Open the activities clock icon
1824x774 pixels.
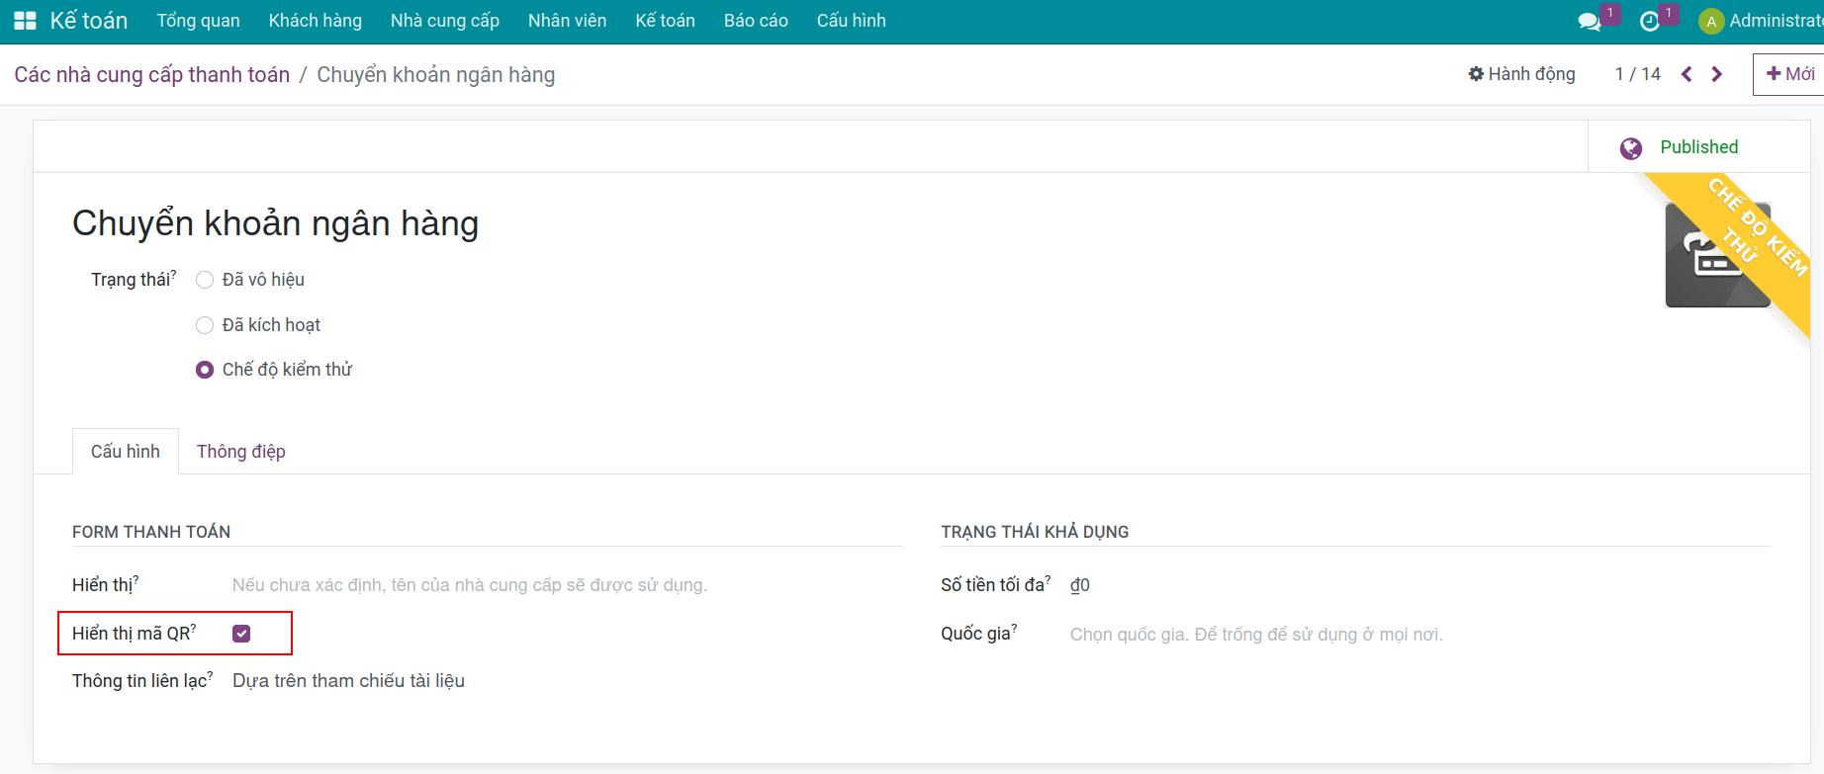point(1649,22)
